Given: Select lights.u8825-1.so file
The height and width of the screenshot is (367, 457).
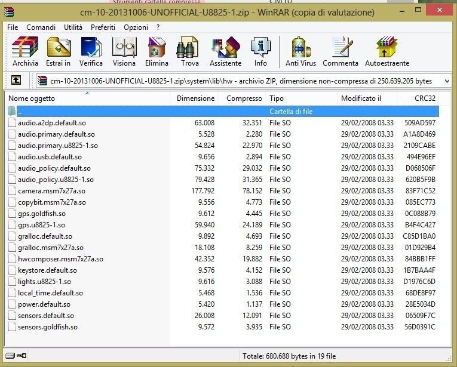Looking at the screenshot, I should pyautogui.click(x=44, y=282).
